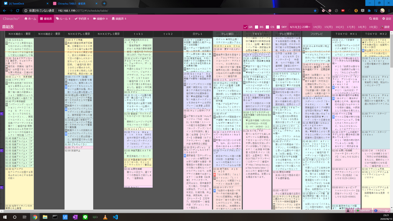Select the 日テレ1 channel header
The image size is (393, 221).
(x=198, y=34)
